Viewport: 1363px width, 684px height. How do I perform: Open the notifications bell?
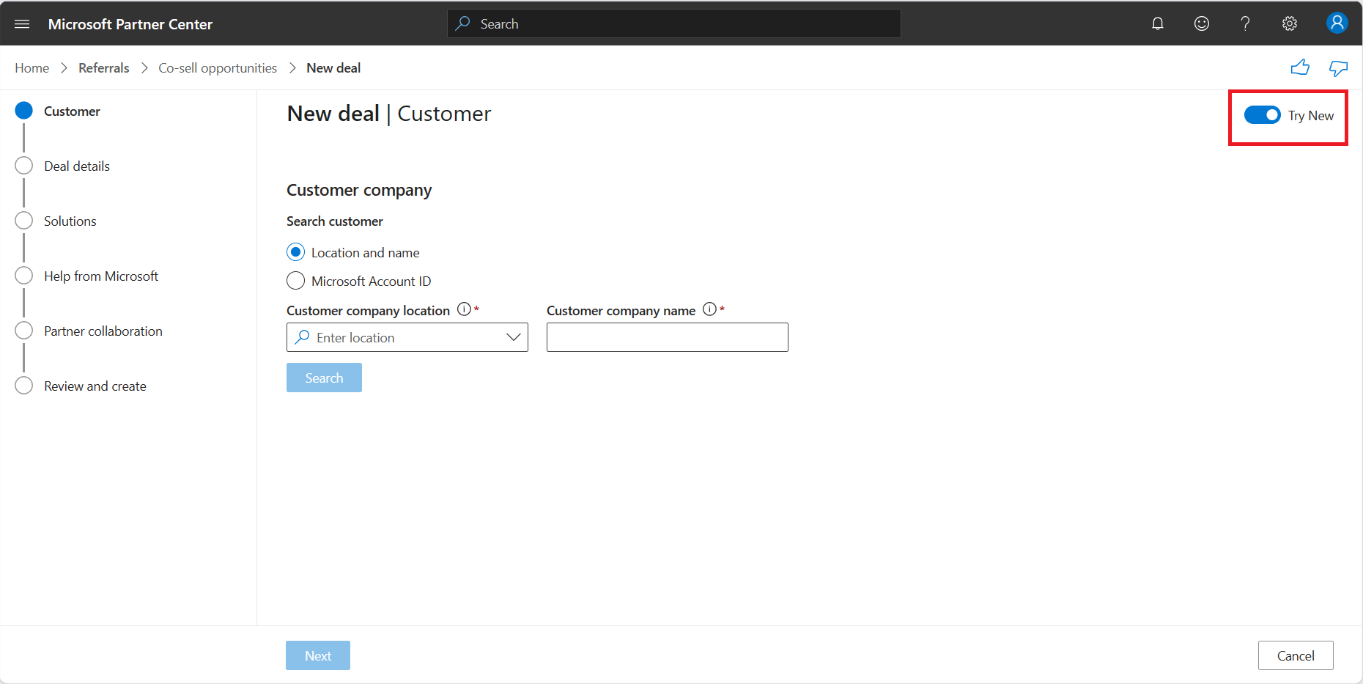click(1158, 23)
